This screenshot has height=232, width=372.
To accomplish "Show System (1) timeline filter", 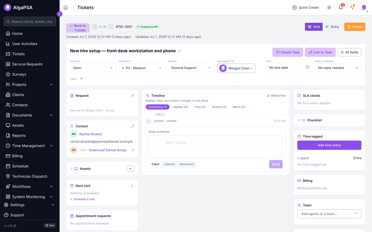I will [x=219, y=107].
